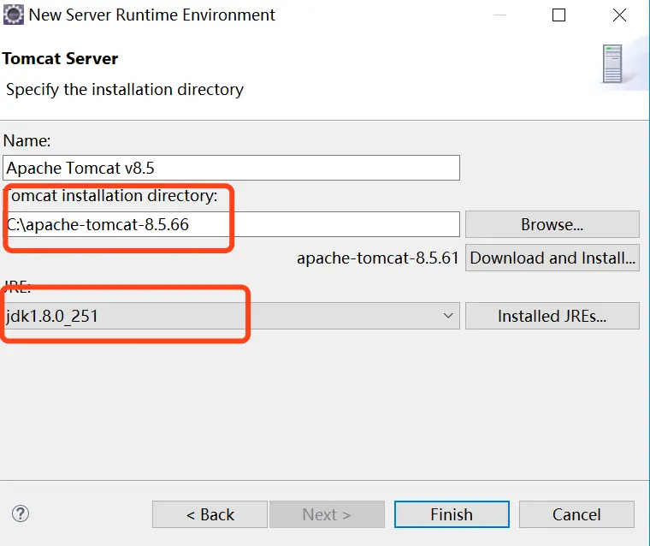Click the "Name:" field label
Image resolution: width=650 pixels, height=546 pixels.
28,140
